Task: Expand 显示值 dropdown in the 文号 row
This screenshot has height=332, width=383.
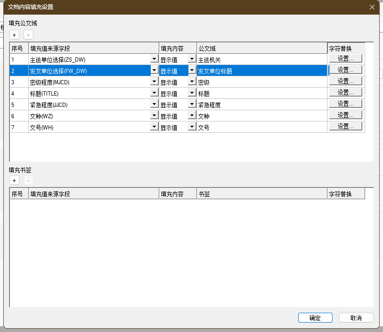Action: click(x=192, y=127)
